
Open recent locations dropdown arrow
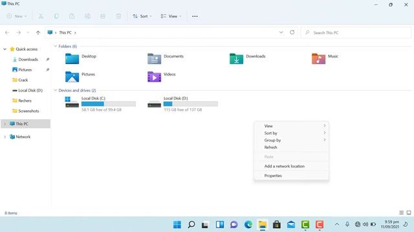pos(28,33)
